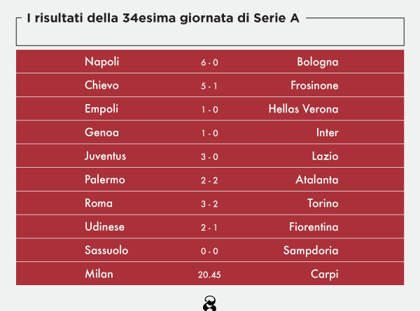Select the Roma team name

(x=98, y=203)
